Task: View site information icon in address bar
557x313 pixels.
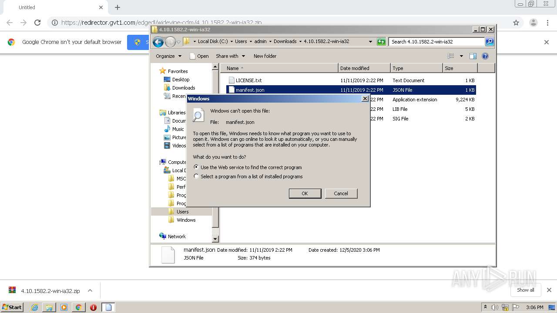Action: [x=54, y=23]
